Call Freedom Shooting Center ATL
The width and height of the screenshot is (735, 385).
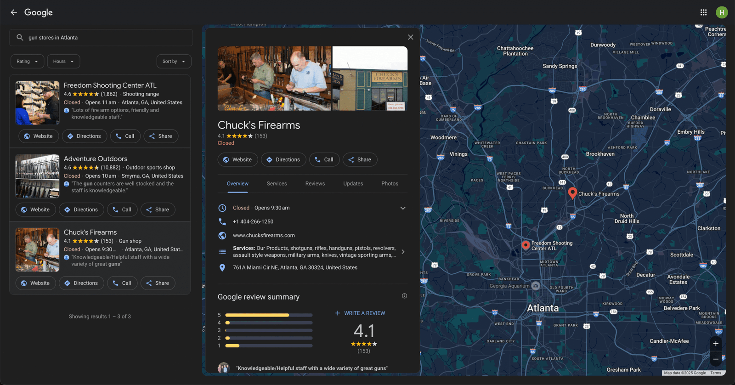pyautogui.click(x=125, y=136)
